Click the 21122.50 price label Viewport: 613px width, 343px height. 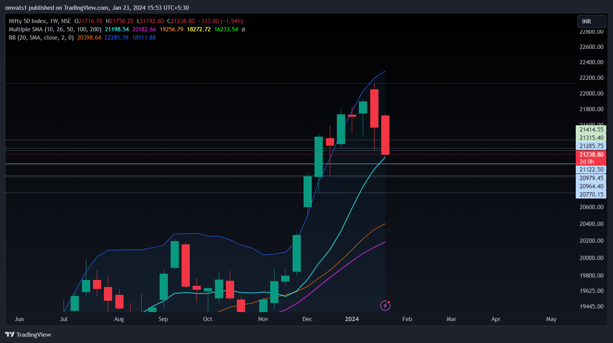coord(591,170)
